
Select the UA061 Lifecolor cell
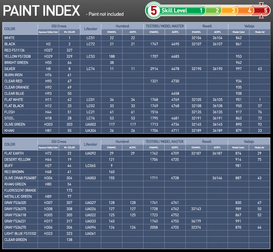click(x=90, y=233)
